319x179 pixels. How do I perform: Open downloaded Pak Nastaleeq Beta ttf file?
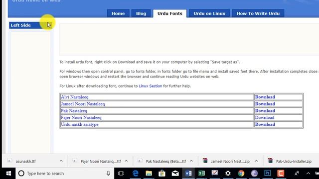[x=166, y=161]
